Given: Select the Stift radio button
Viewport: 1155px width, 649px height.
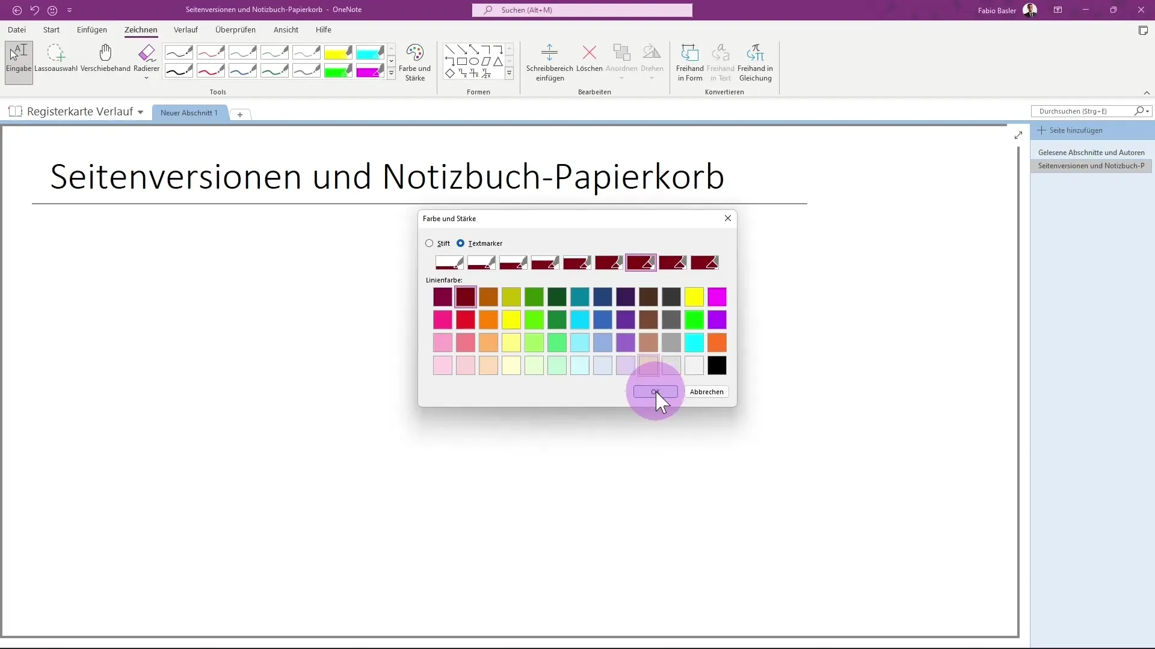Looking at the screenshot, I should [x=429, y=243].
